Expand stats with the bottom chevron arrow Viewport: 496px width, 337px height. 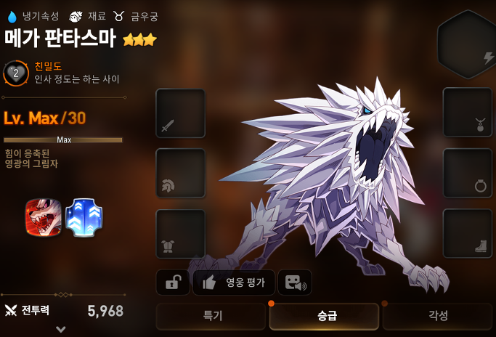coord(61,330)
